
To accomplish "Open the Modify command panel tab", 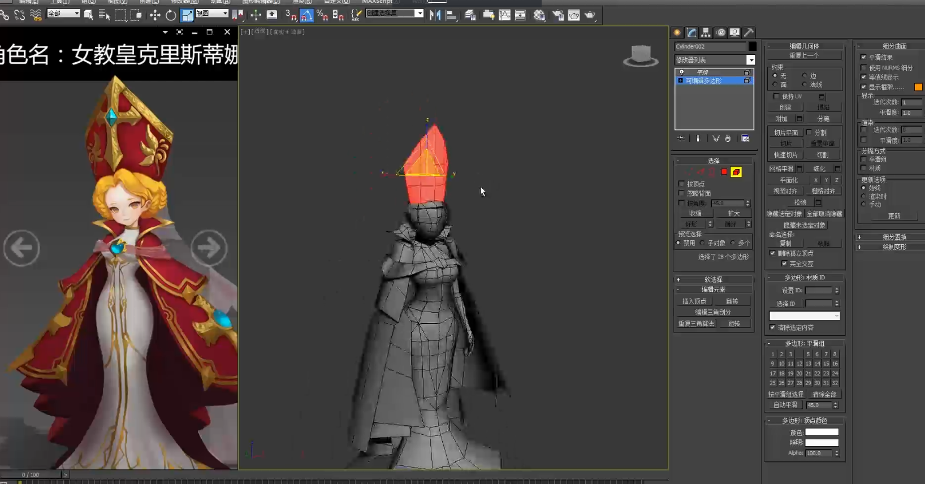I will tap(691, 32).
